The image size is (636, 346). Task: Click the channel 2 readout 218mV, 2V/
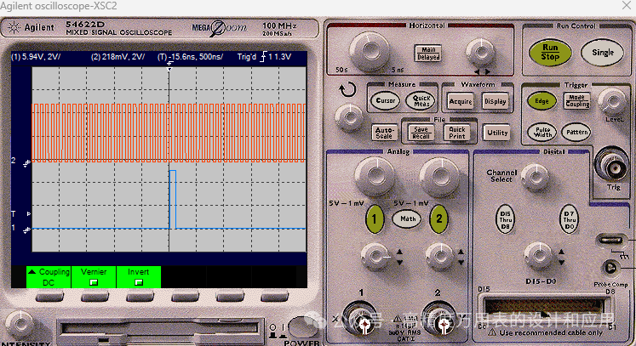coord(117,57)
